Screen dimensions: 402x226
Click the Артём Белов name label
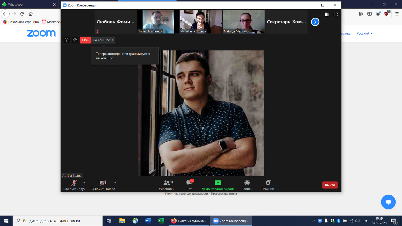(x=72, y=176)
